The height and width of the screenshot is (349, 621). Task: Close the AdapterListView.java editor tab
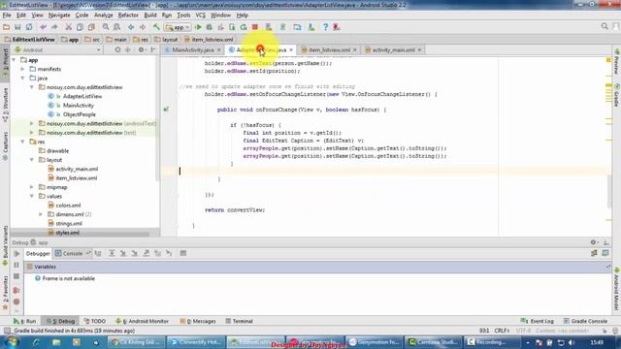pos(291,49)
